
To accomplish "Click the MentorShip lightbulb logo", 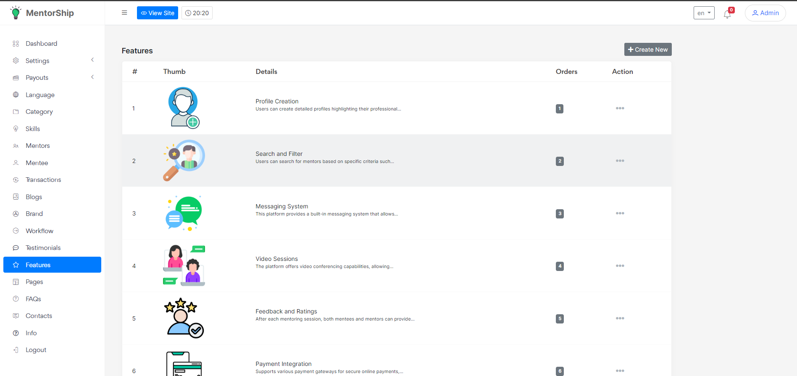I will pos(16,13).
